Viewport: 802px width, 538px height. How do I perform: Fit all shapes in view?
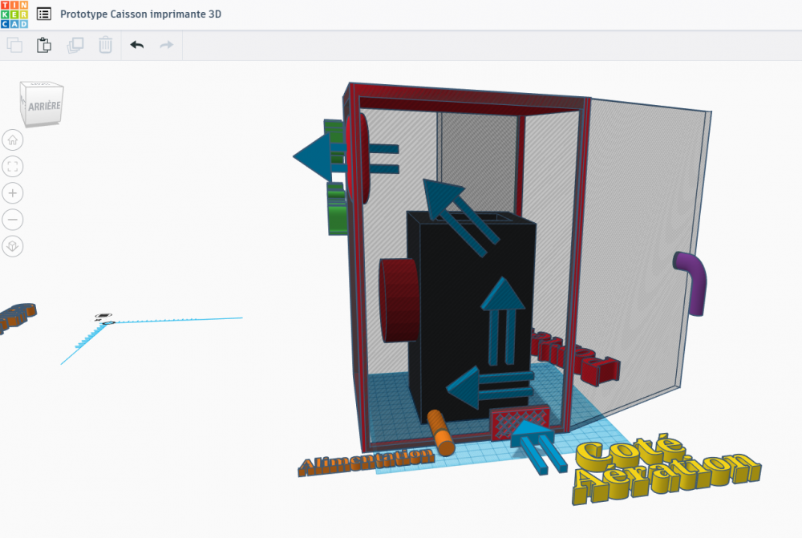click(13, 167)
